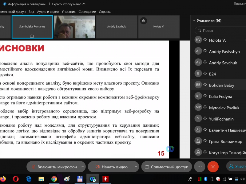Open File Explorer from the taskbar

(x=41, y=178)
